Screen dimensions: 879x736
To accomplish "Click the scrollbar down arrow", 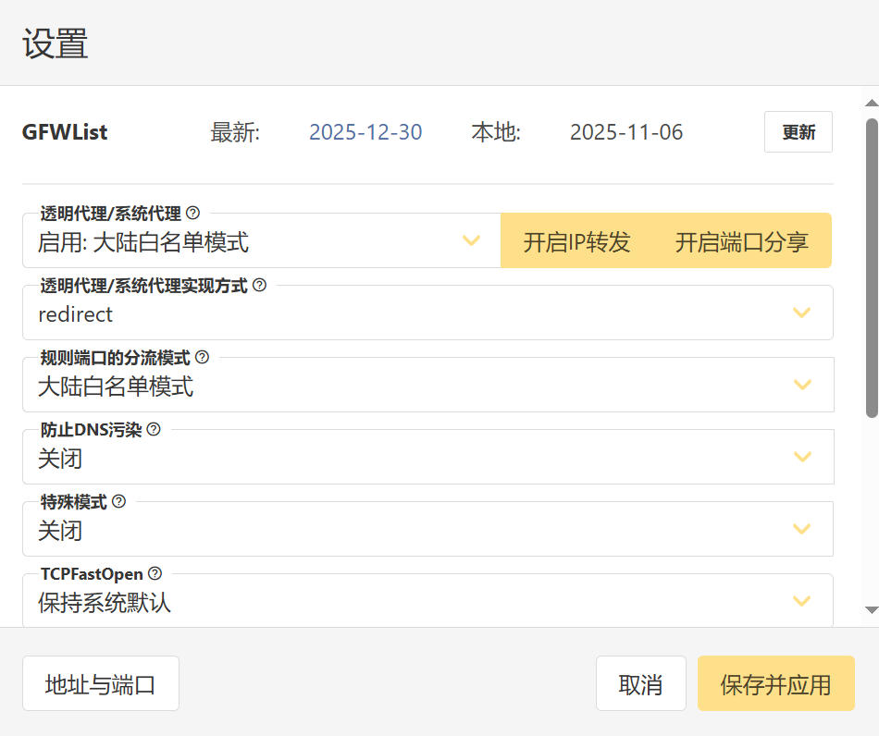I will click(x=871, y=610).
